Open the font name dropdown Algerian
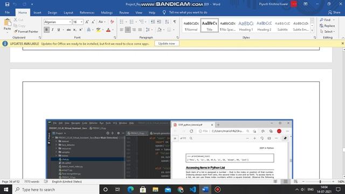345x194 pixels. coord(70,22)
